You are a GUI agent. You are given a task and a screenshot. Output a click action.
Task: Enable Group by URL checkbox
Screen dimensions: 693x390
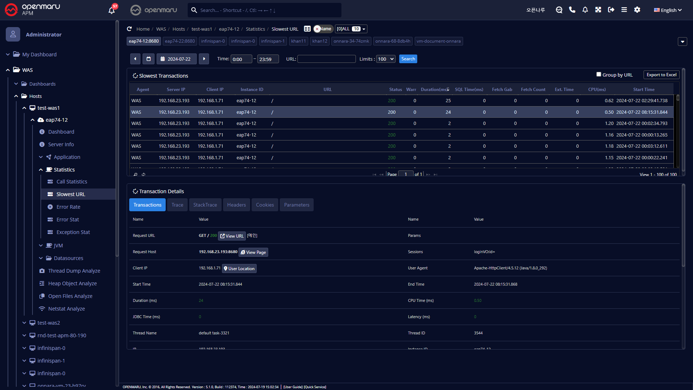click(599, 74)
